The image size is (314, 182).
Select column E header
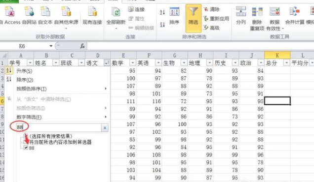click(x=123, y=55)
